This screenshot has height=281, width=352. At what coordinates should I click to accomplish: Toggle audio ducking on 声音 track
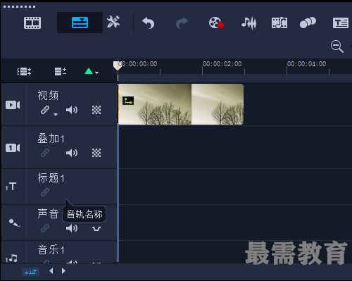point(96,229)
